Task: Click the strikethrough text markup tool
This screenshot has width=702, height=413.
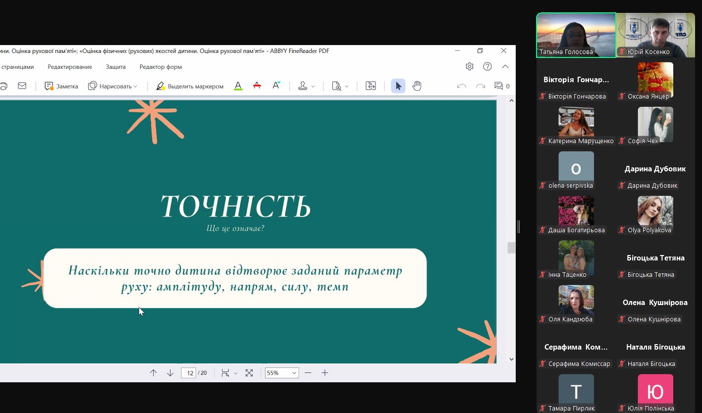Action: tap(257, 86)
